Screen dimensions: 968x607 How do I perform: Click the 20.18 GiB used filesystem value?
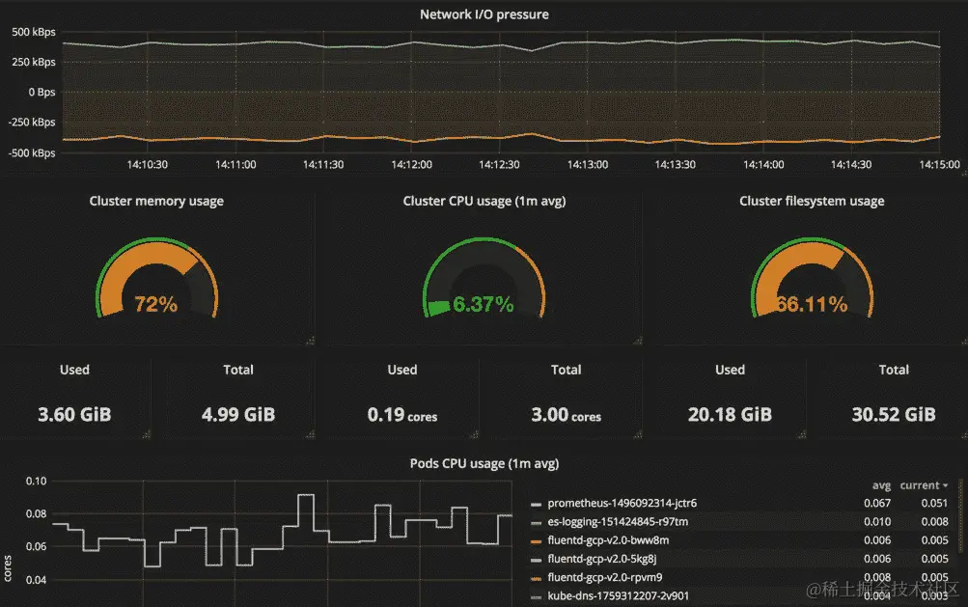(x=730, y=414)
